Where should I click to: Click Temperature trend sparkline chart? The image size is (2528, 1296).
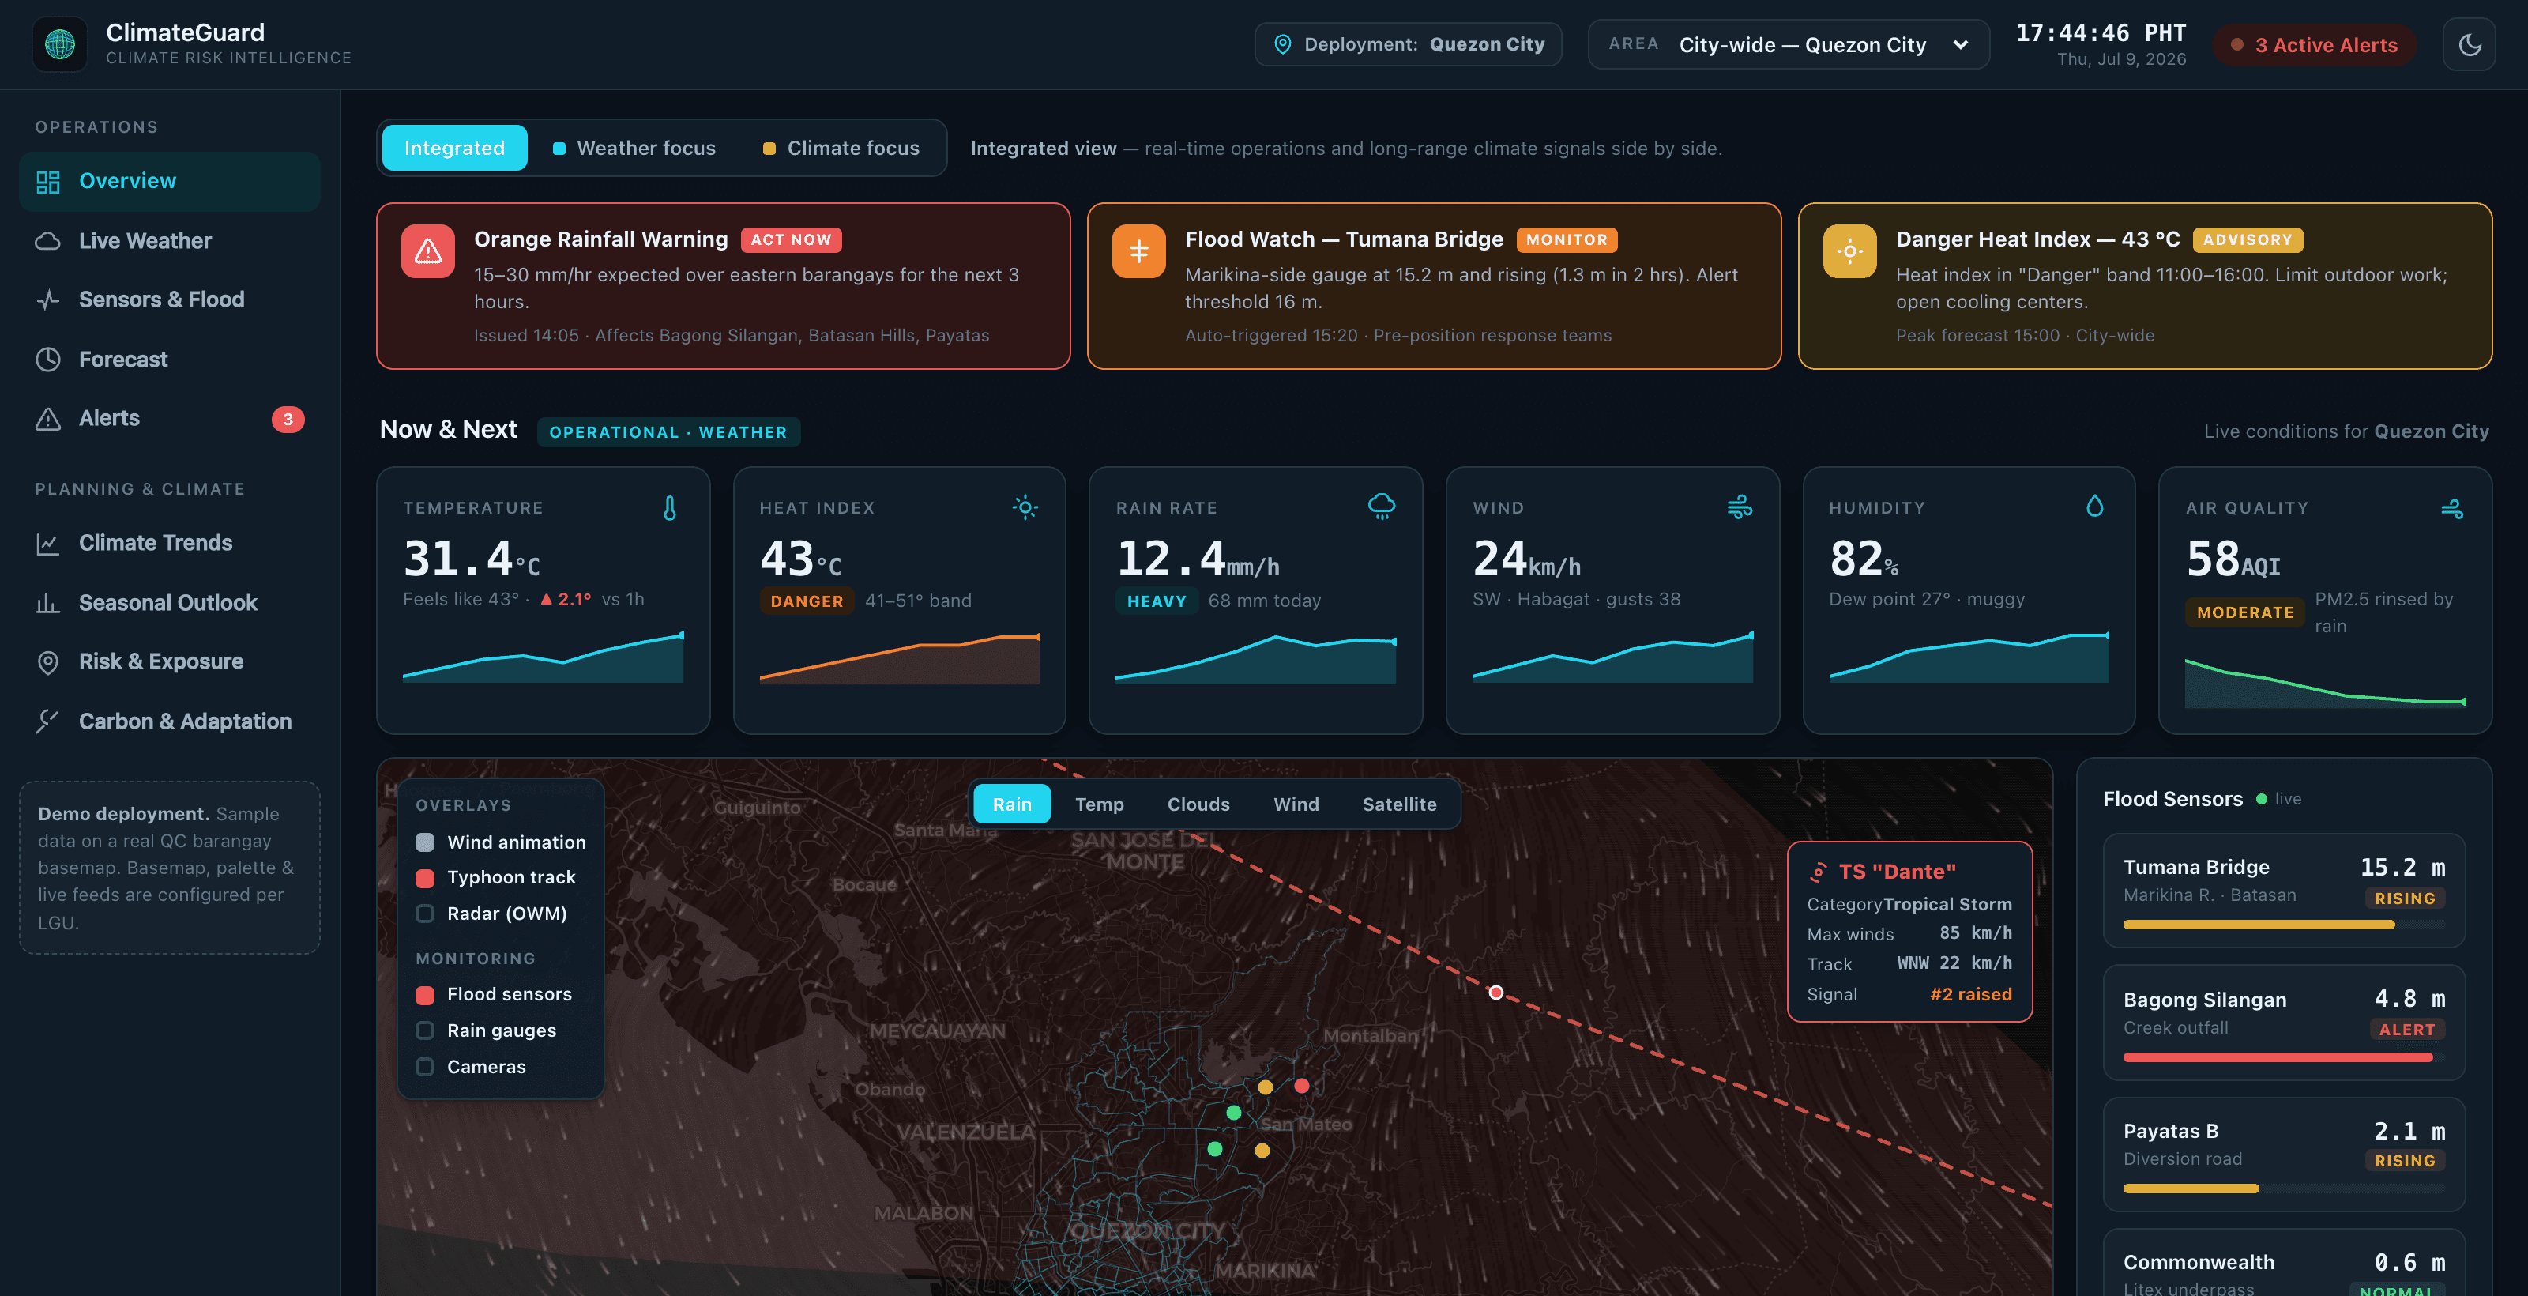(543, 657)
